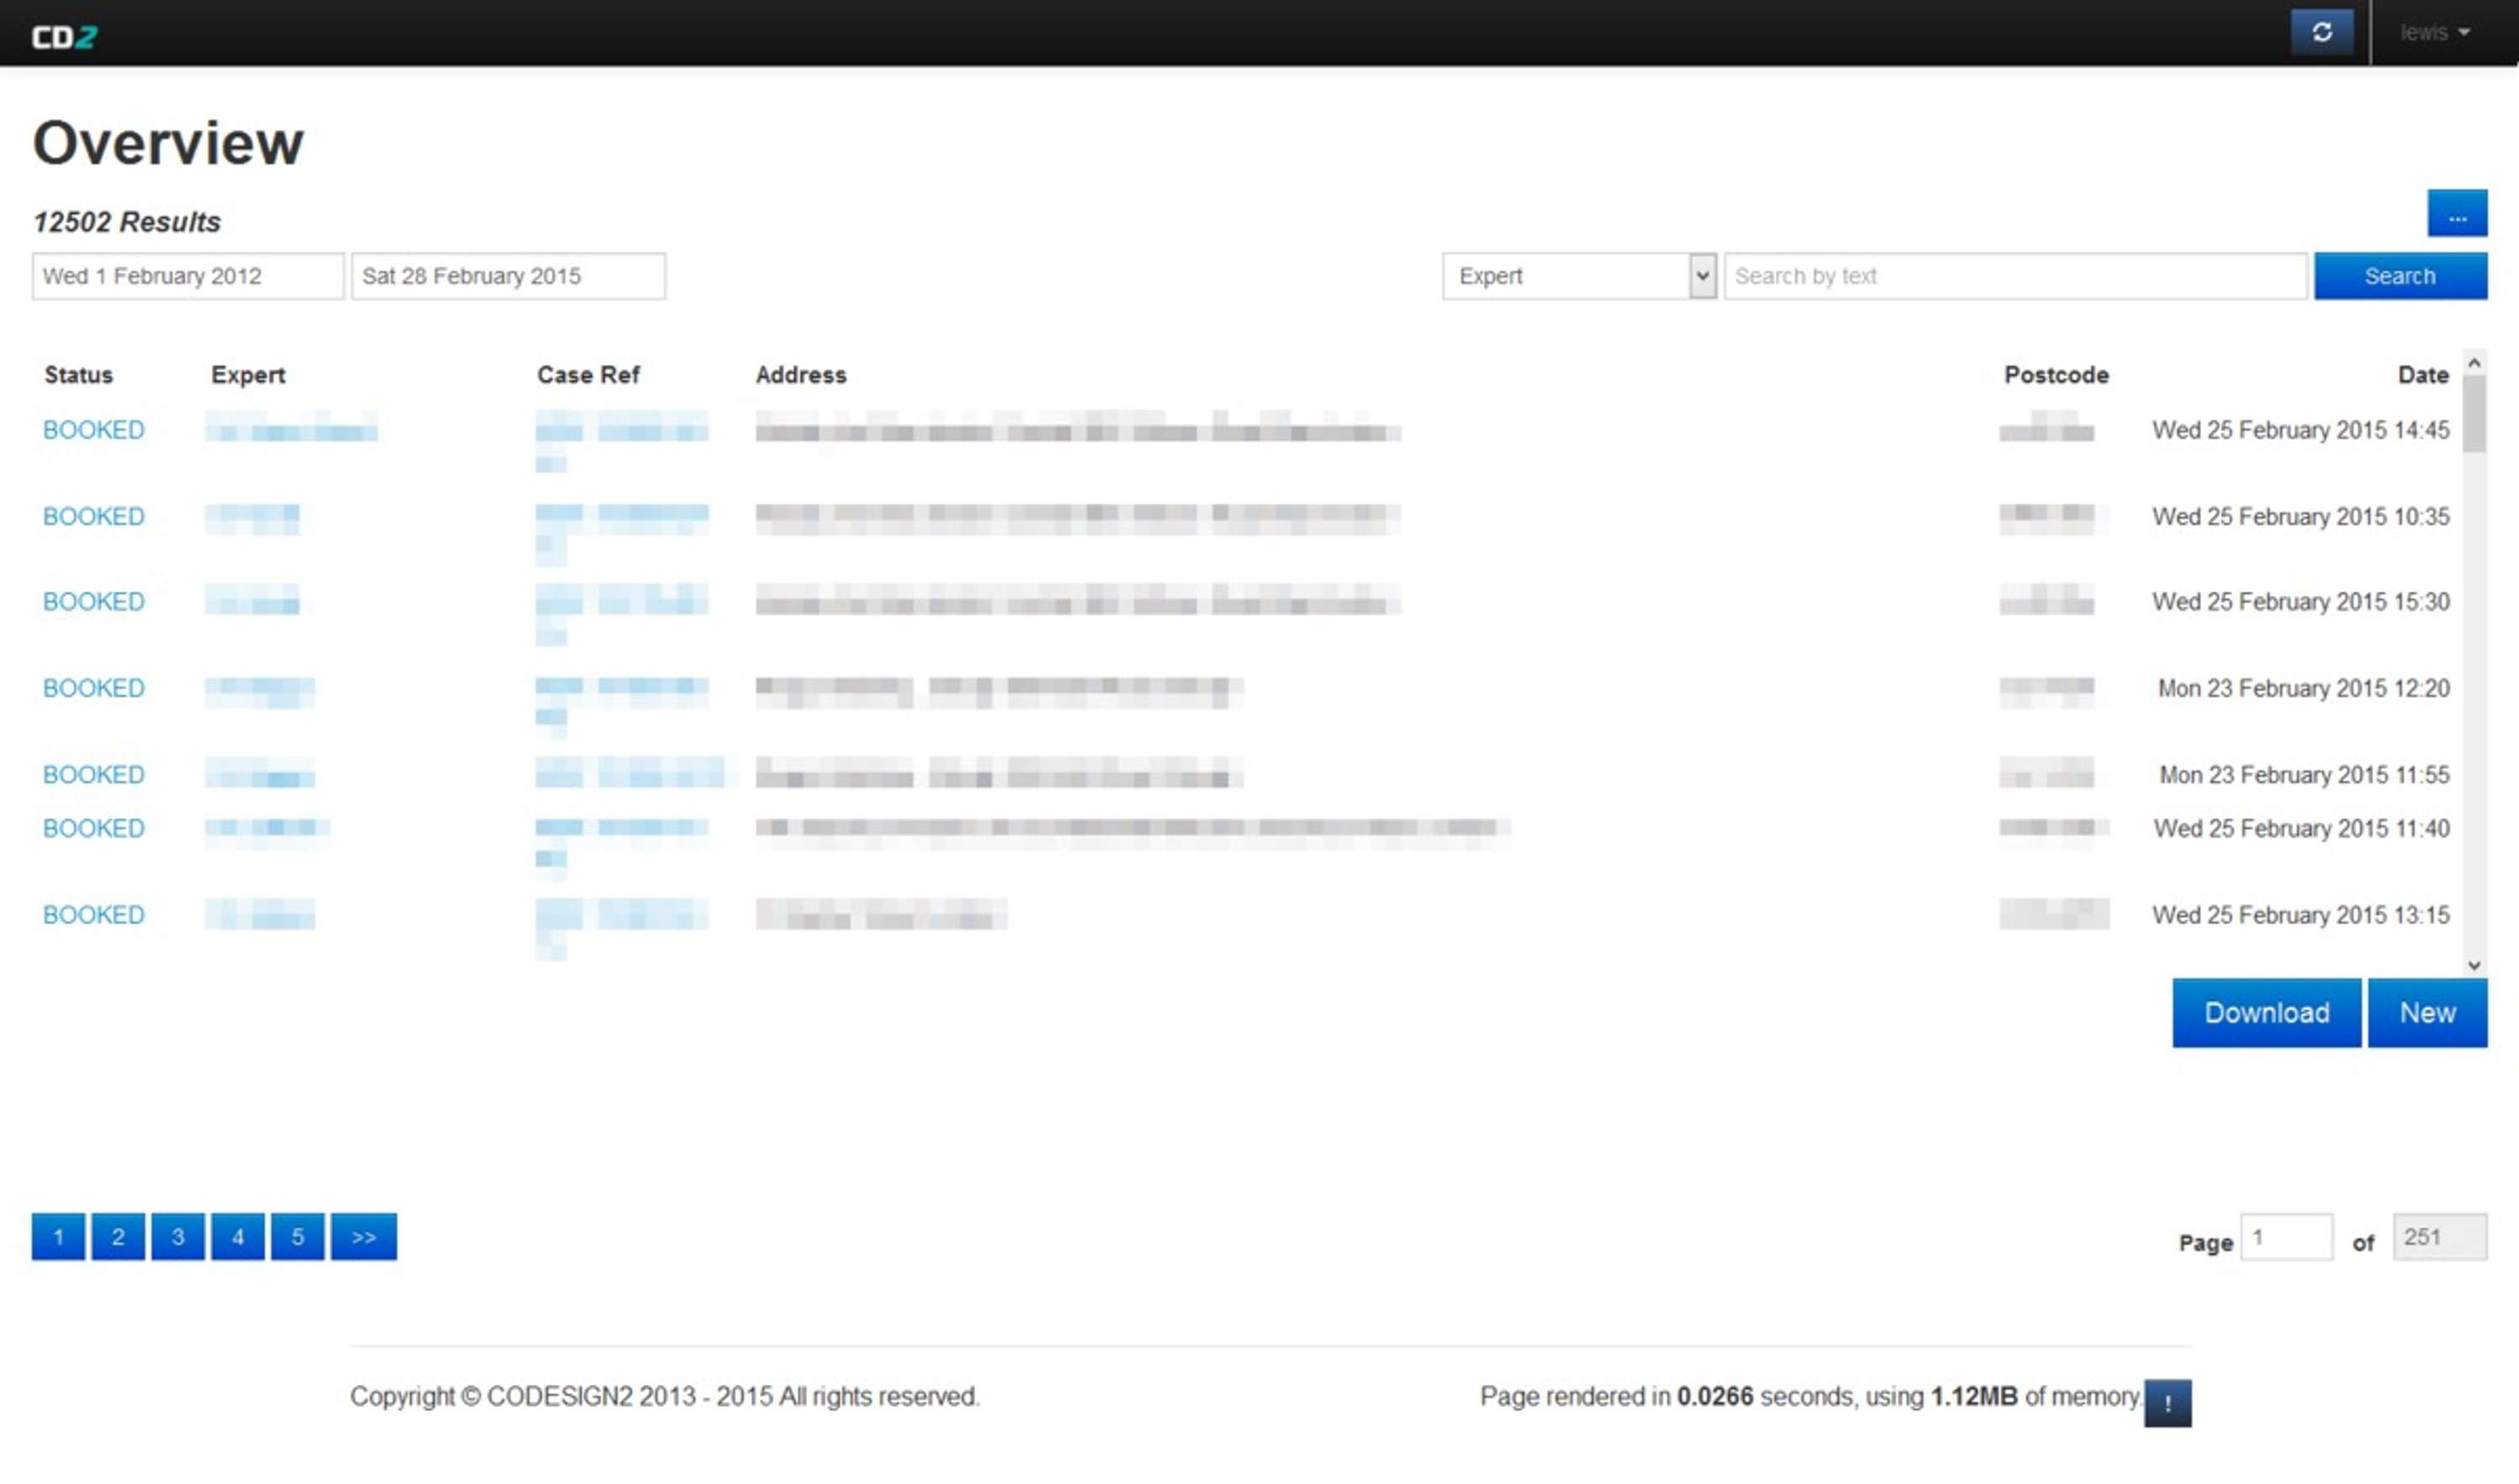The image size is (2519, 1484).
Task: Open the Expert filter dropdown
Action: point(1579,276)
